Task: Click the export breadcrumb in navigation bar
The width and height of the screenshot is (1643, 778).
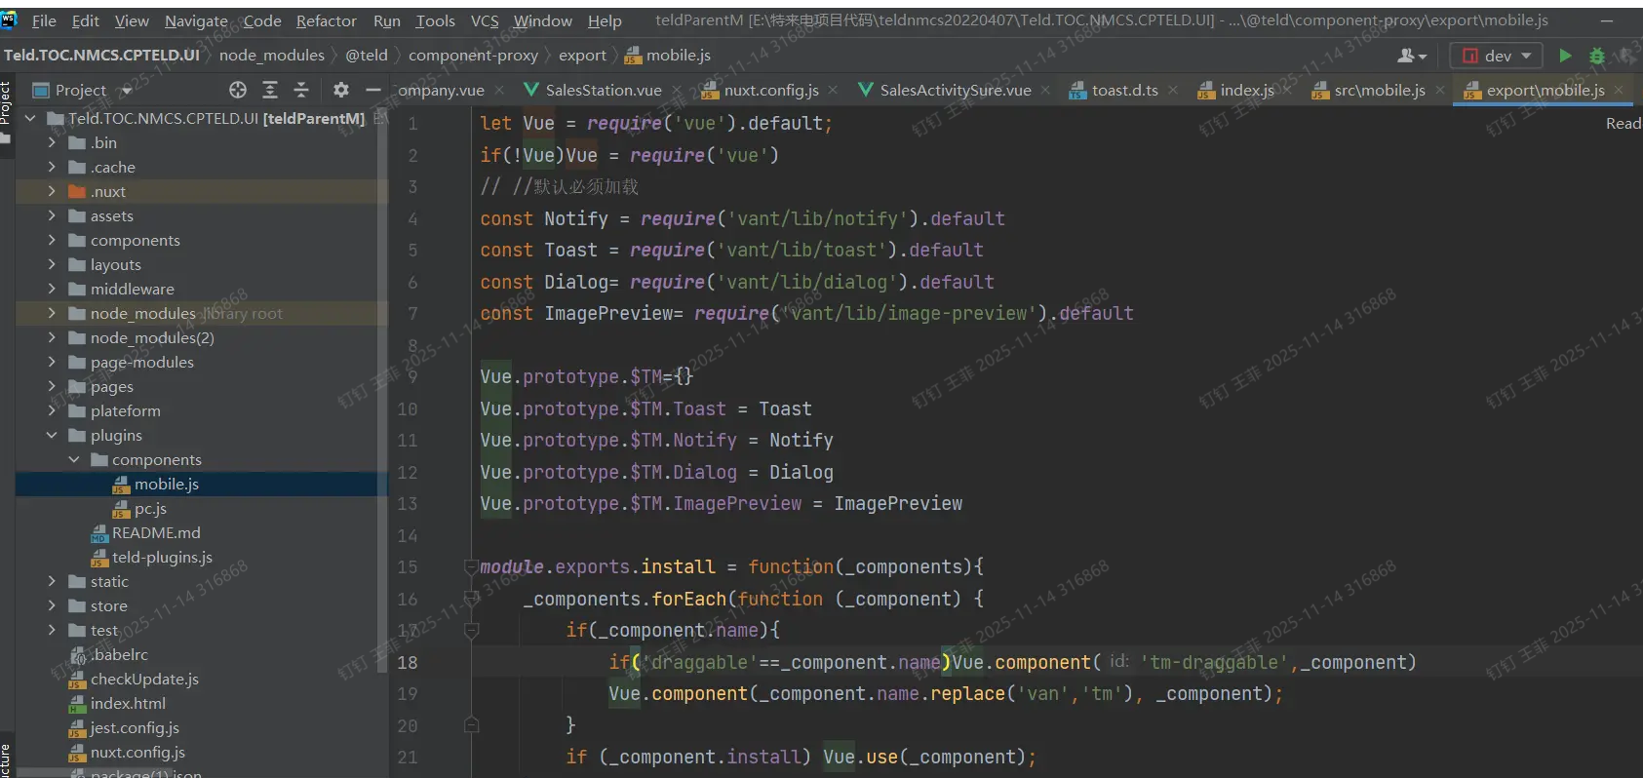Action: pos(582,56)
